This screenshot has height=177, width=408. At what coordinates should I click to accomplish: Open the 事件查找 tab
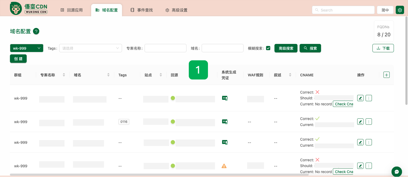click(x=141, y=10)
